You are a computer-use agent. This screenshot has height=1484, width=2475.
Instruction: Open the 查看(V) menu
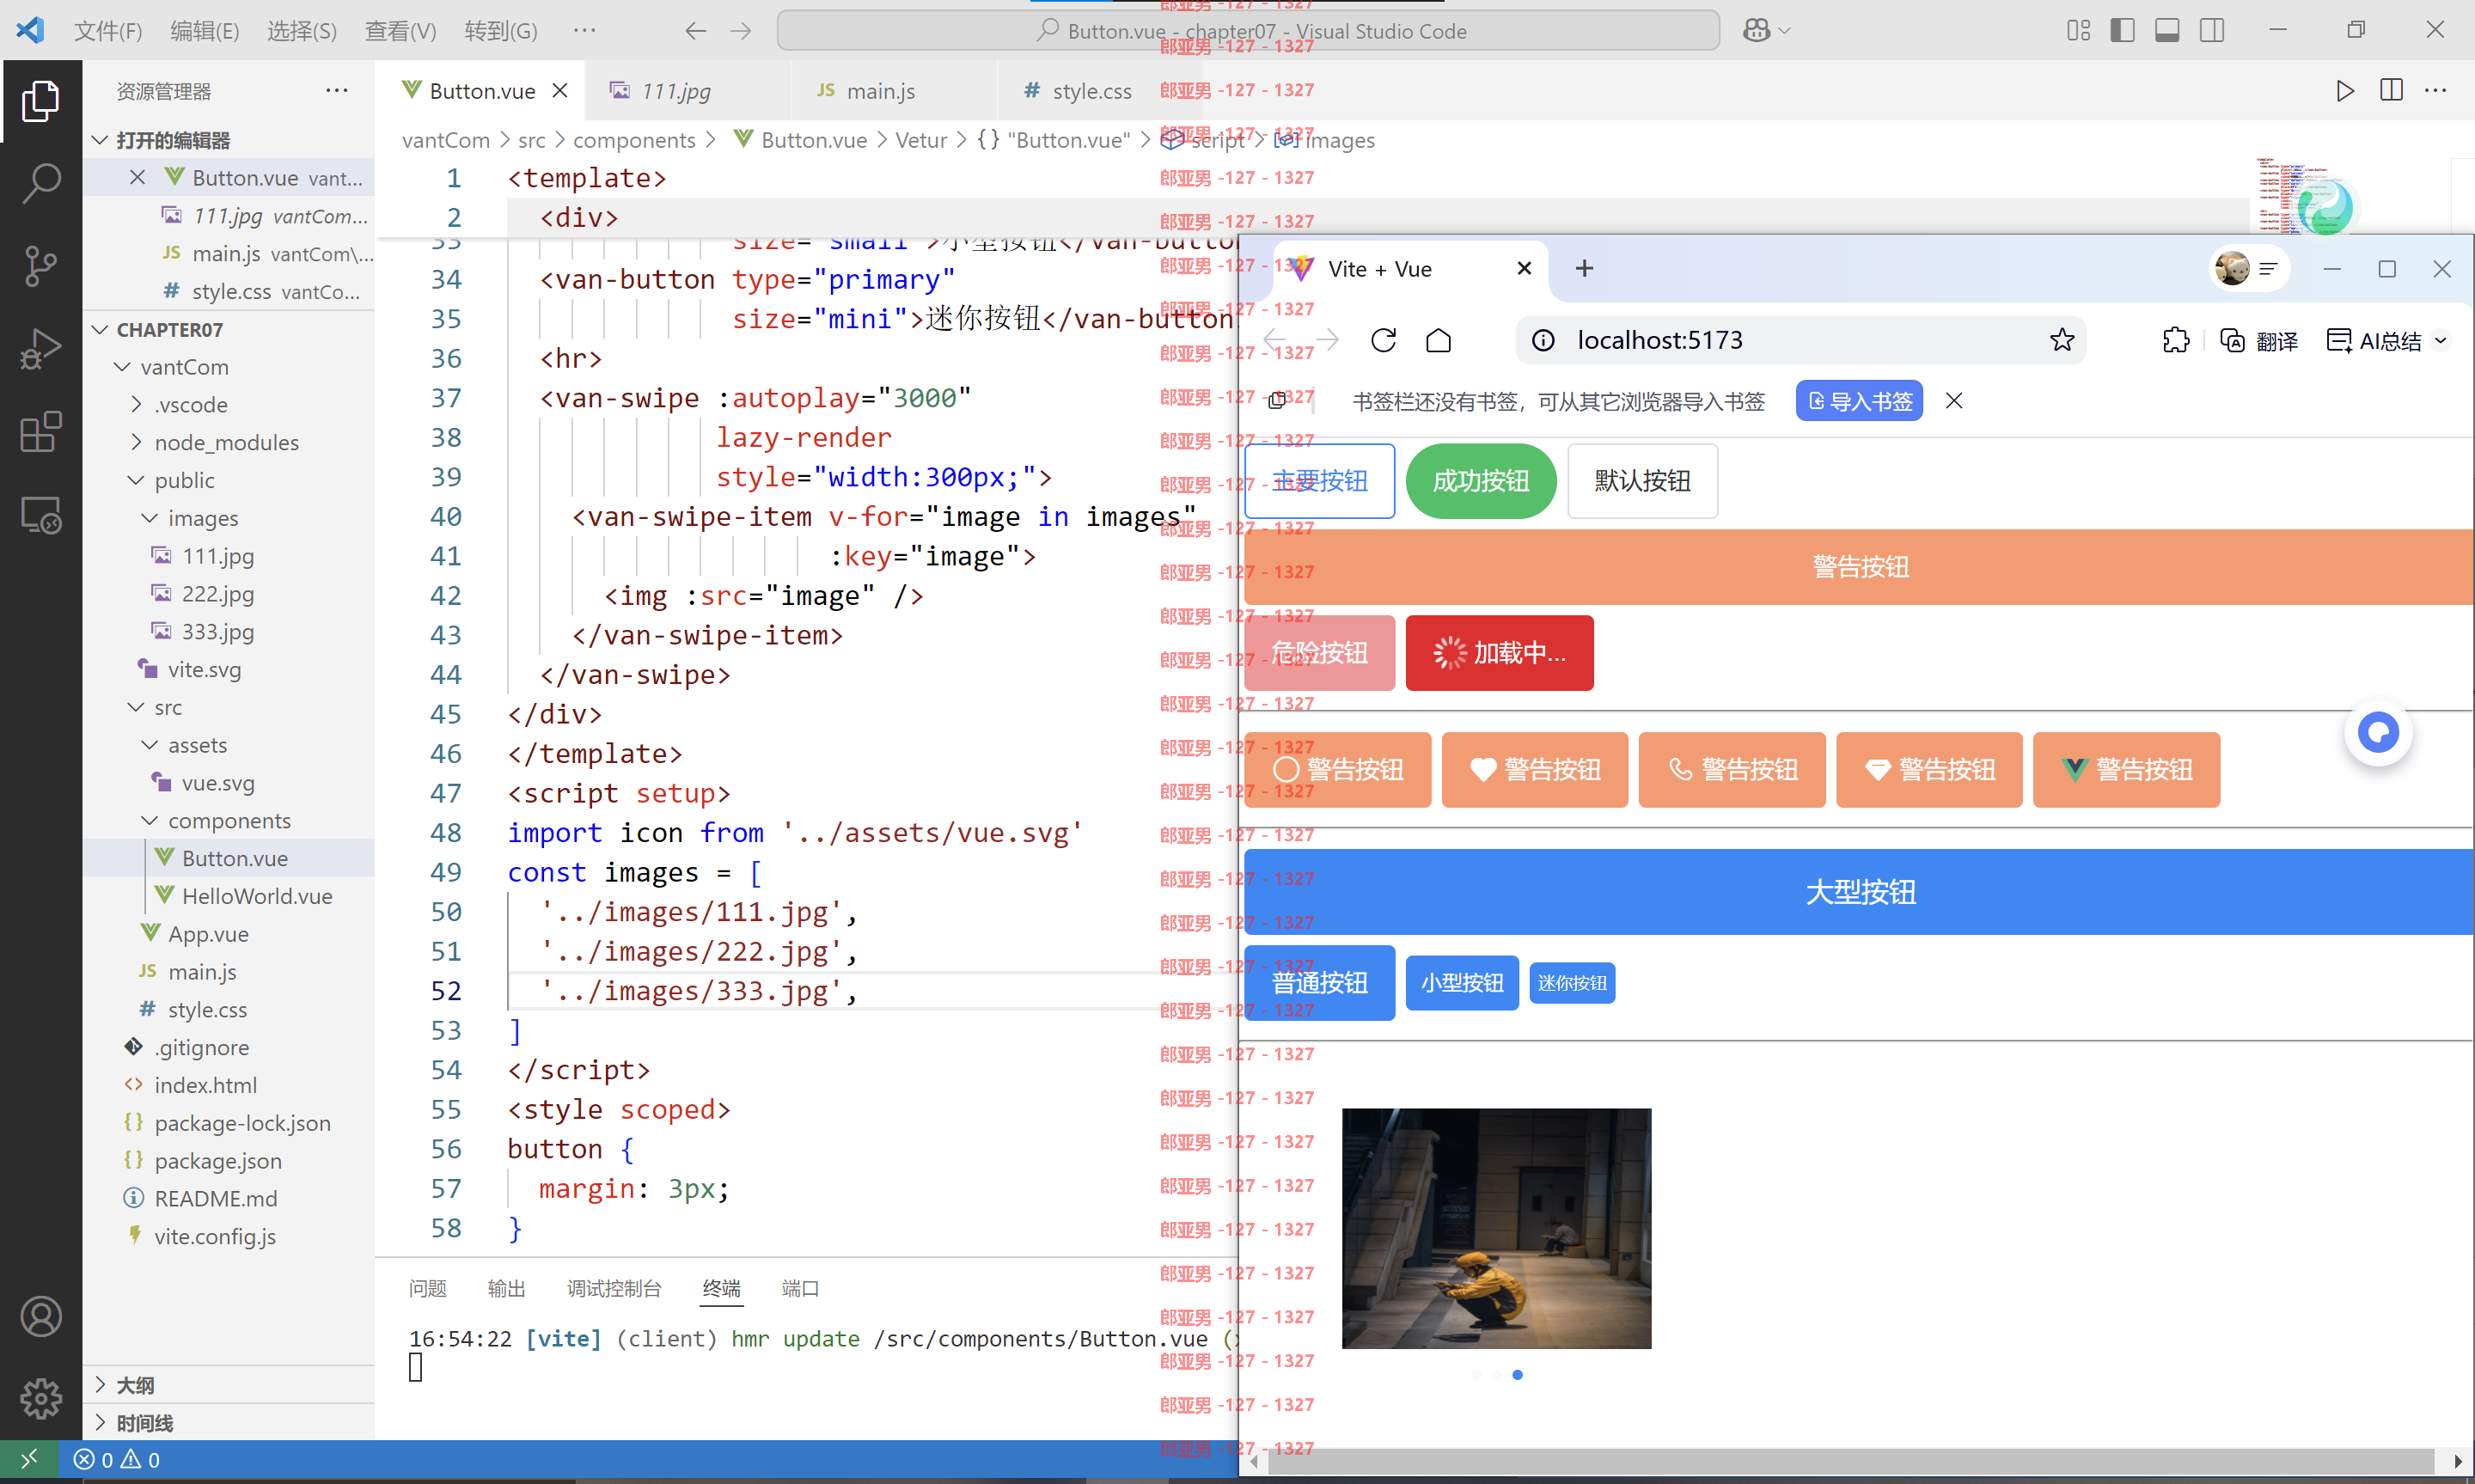tap(400, 31)
